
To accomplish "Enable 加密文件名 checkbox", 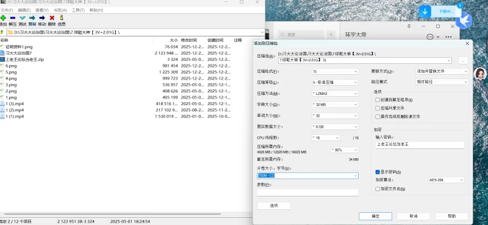I will pos(378,189).
